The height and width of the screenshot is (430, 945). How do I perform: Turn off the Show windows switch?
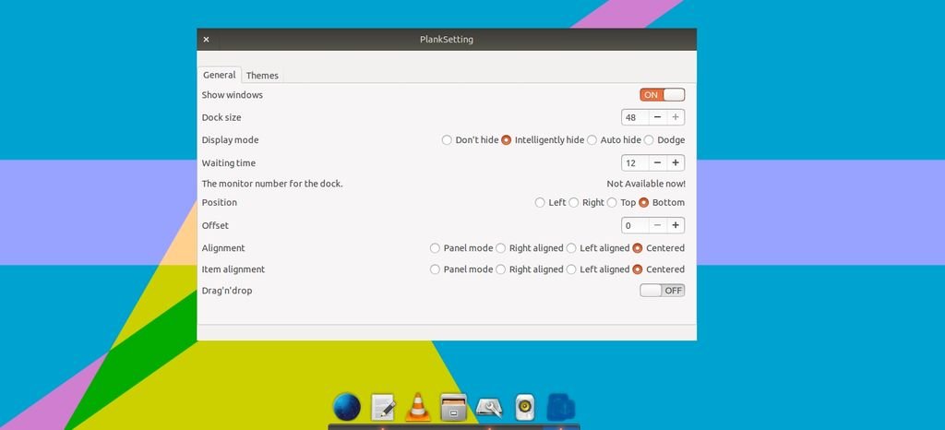tap(663, 94)
